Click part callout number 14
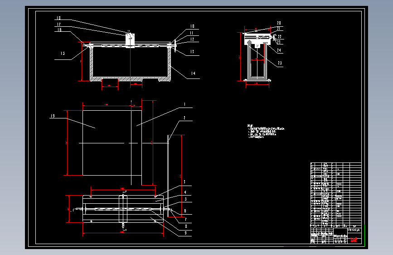Screen dimensions: 393x255 [193, 74]
